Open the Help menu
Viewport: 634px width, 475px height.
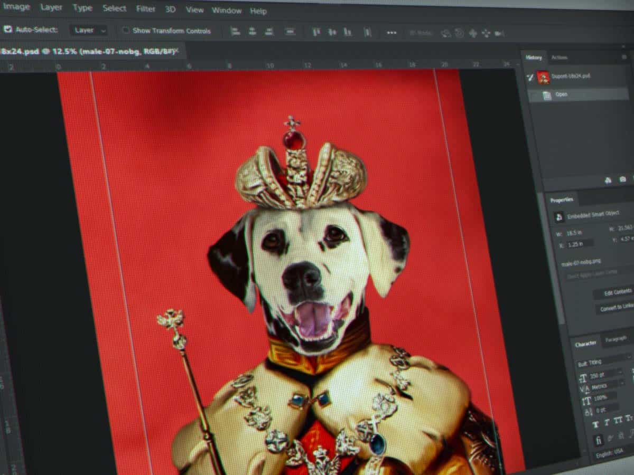click(258, 11)
